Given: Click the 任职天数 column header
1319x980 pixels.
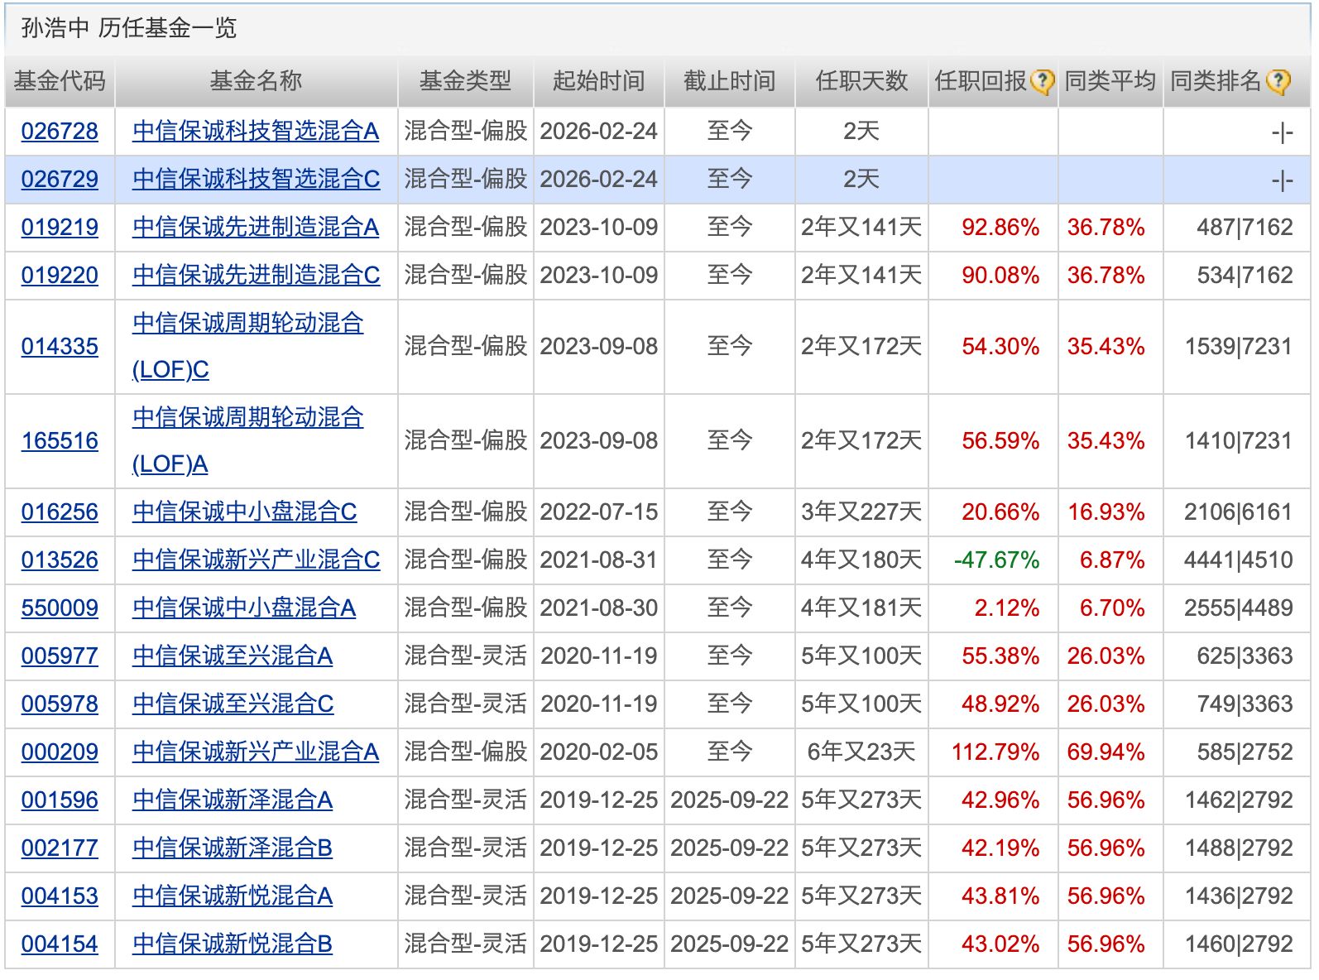Looking at the screenshot, I should (861, 81).
